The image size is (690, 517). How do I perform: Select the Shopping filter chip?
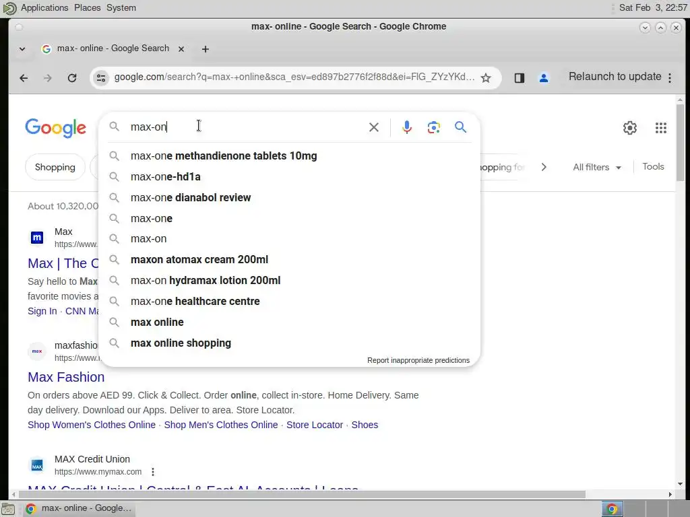[55, 168]
